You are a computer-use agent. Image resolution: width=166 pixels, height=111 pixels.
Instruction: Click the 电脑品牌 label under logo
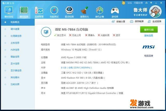point(149,56)
